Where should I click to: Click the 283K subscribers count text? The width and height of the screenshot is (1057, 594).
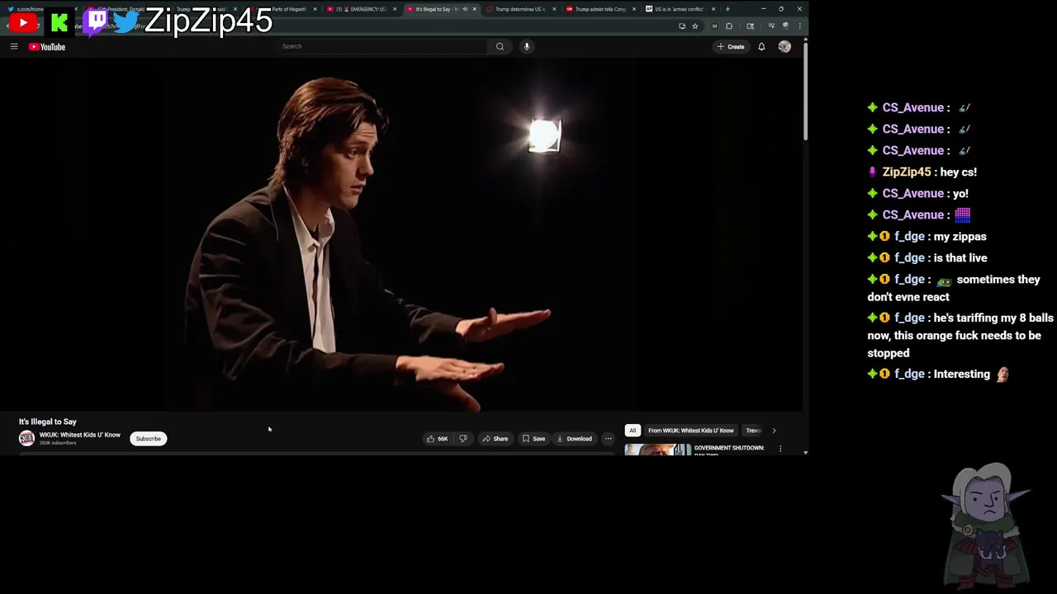click(x=58, y=443)
